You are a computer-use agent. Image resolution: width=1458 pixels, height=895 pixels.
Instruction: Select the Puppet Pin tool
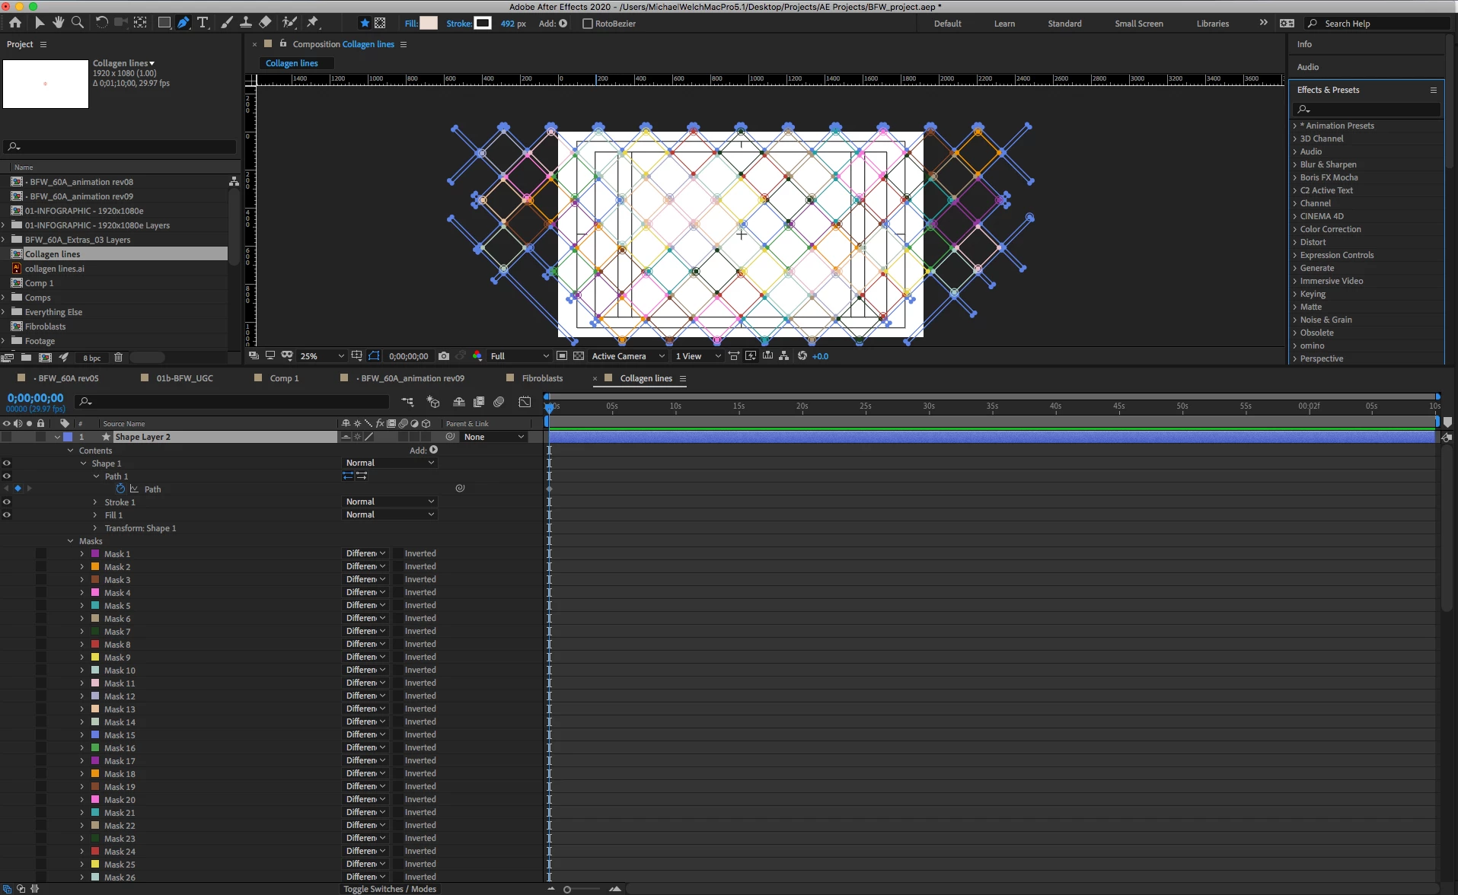click(x=313, y=23)
